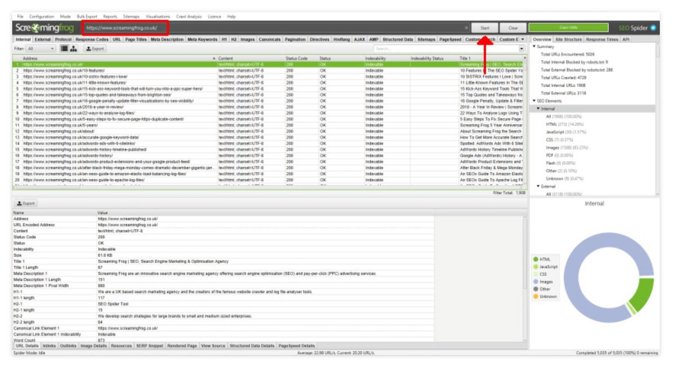Open the Outlinks bottom tab
The width and height of the screenshot is (675, 371).
click(68, 346)
